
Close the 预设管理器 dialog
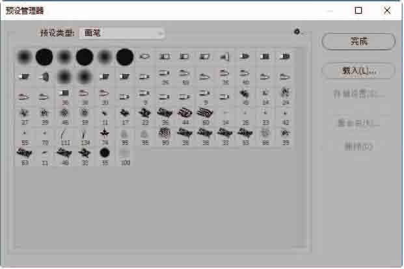[387, 10]
